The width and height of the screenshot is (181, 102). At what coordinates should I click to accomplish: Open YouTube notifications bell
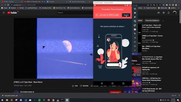(169, 12)
